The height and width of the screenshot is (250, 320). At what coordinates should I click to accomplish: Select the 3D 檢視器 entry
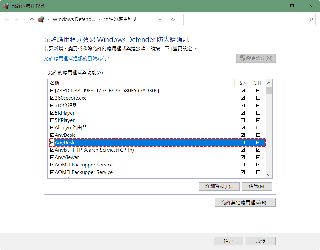[x=157, y=105]
